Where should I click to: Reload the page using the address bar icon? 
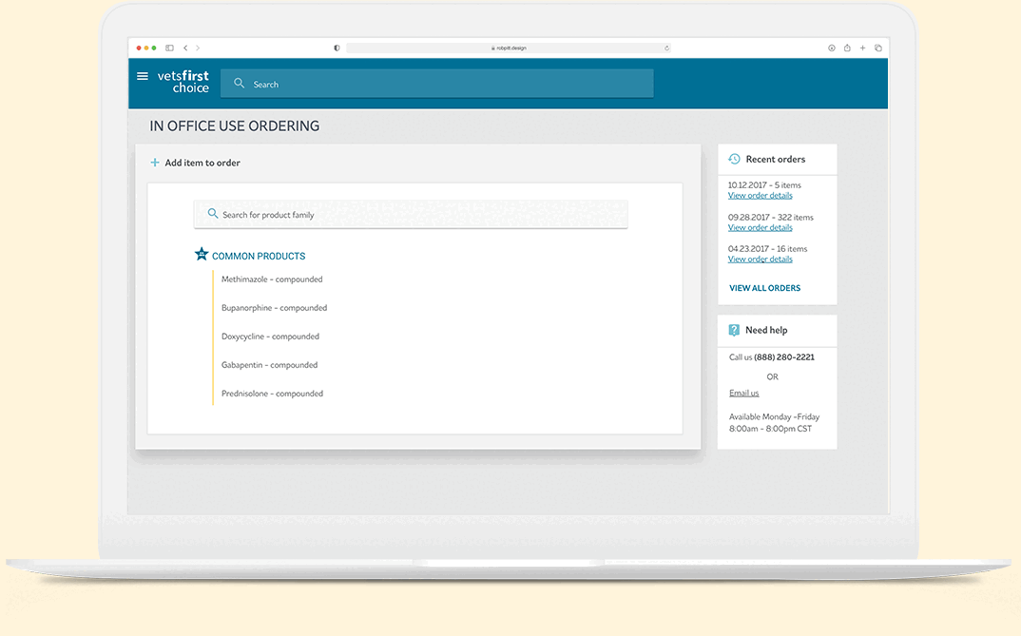pos(666,48)
